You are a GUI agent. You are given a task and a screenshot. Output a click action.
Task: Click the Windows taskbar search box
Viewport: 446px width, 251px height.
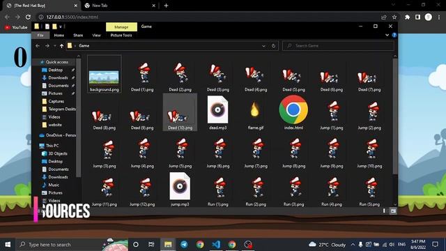point(72,245)
